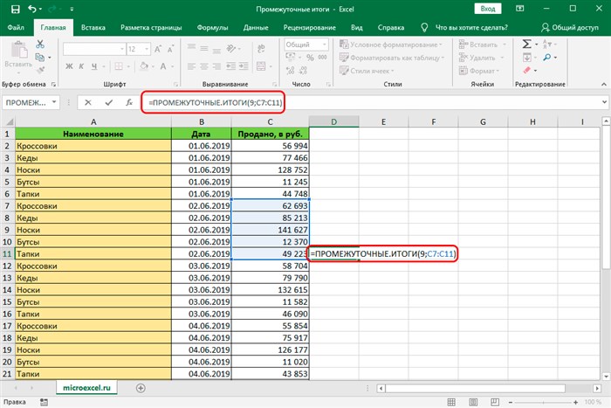
Task: Toggle align text left
Action: [191, 66]
